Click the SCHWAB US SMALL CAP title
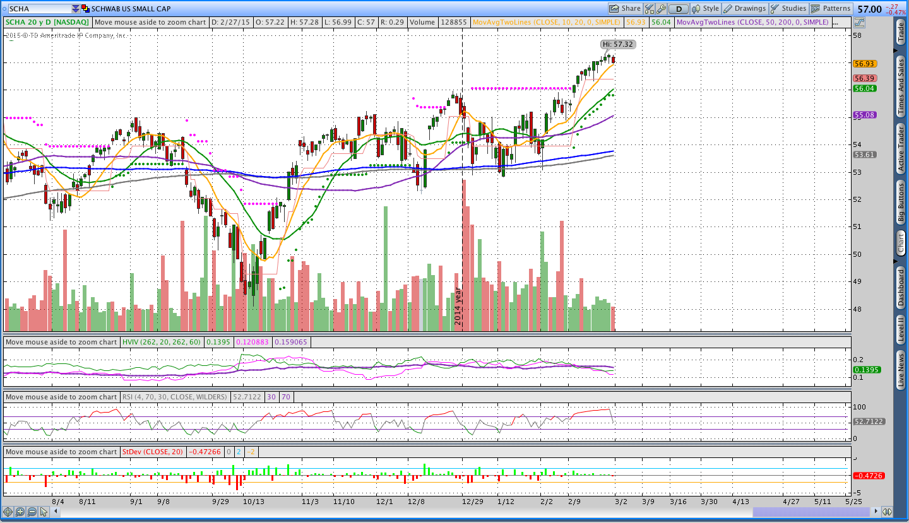Screen dimensions: 909x523 [131, 9]
